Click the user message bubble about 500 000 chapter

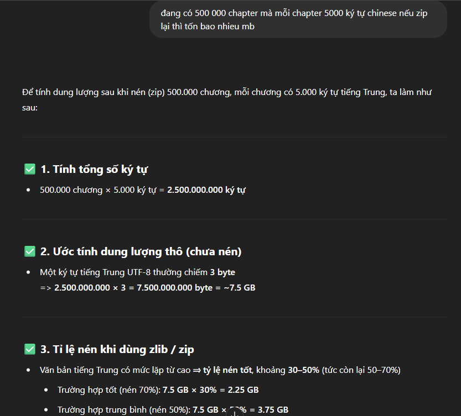click(298, 20)
